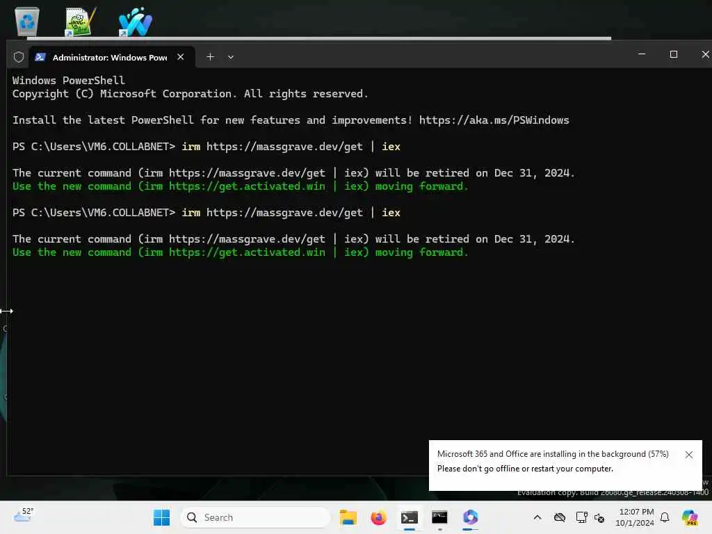Dismiss the Microsoft 365 installing notification
Image resolution: width=712 pixels, height=534 pixels.
[689, 455]
